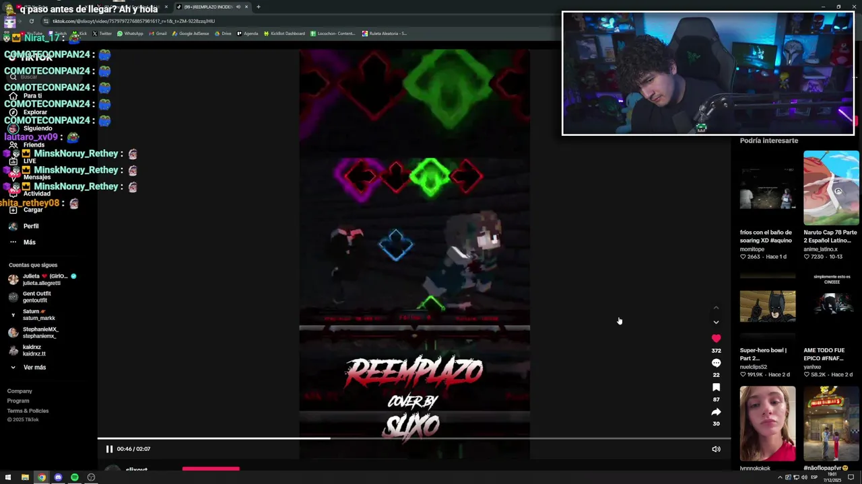Viewport: 862px width, 484px height.
Task: Open File Explorer from the taskbar
Action: pos(25,477)
